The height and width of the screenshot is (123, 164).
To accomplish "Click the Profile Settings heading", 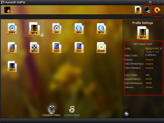I will [143, 23].
